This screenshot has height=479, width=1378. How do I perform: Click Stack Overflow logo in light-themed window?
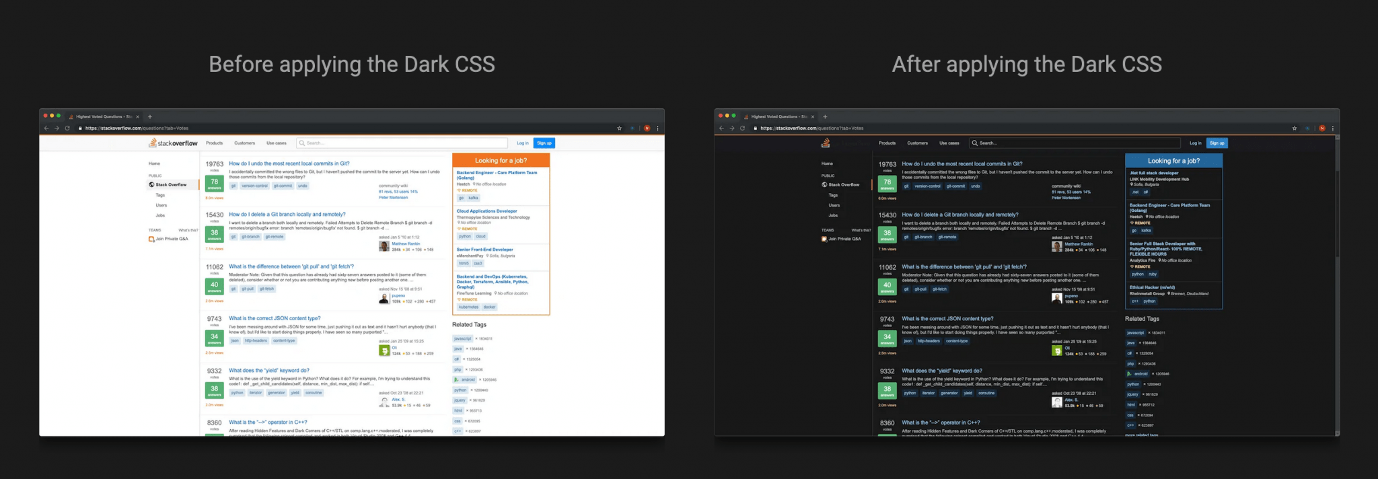tap(174, 143)
